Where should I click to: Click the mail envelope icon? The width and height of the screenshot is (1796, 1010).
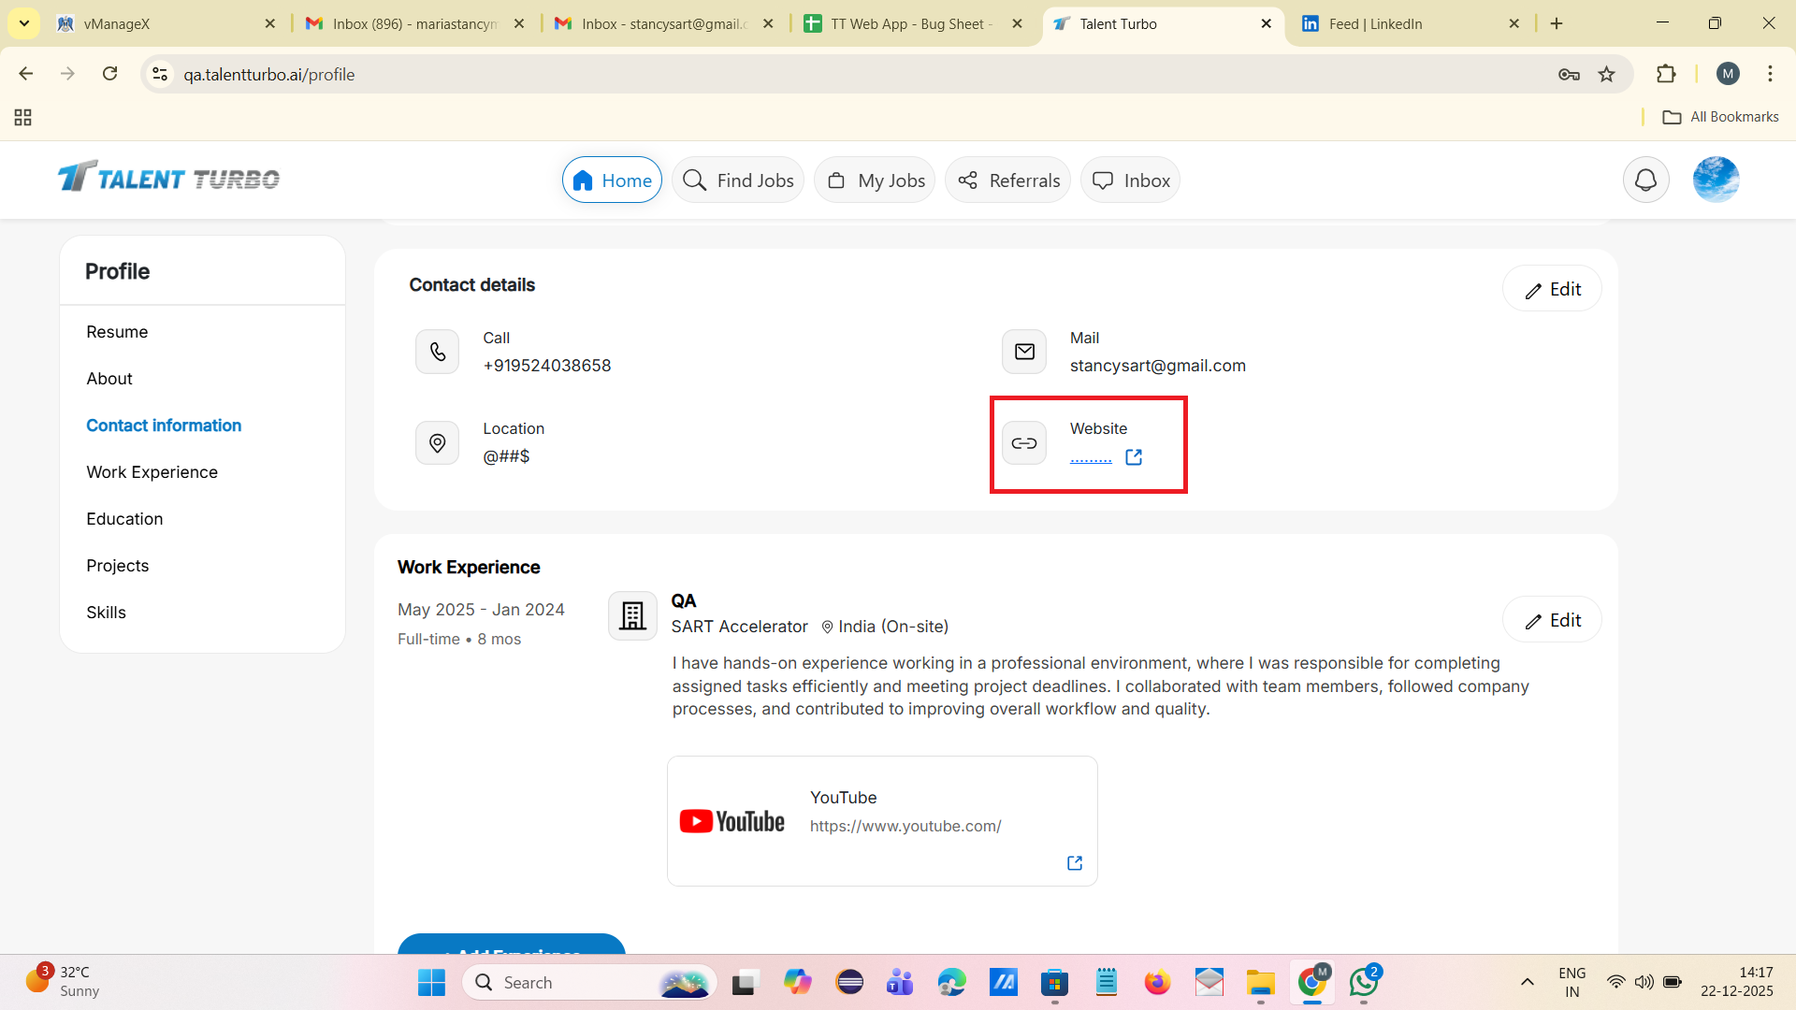(x=1024, y=352)
